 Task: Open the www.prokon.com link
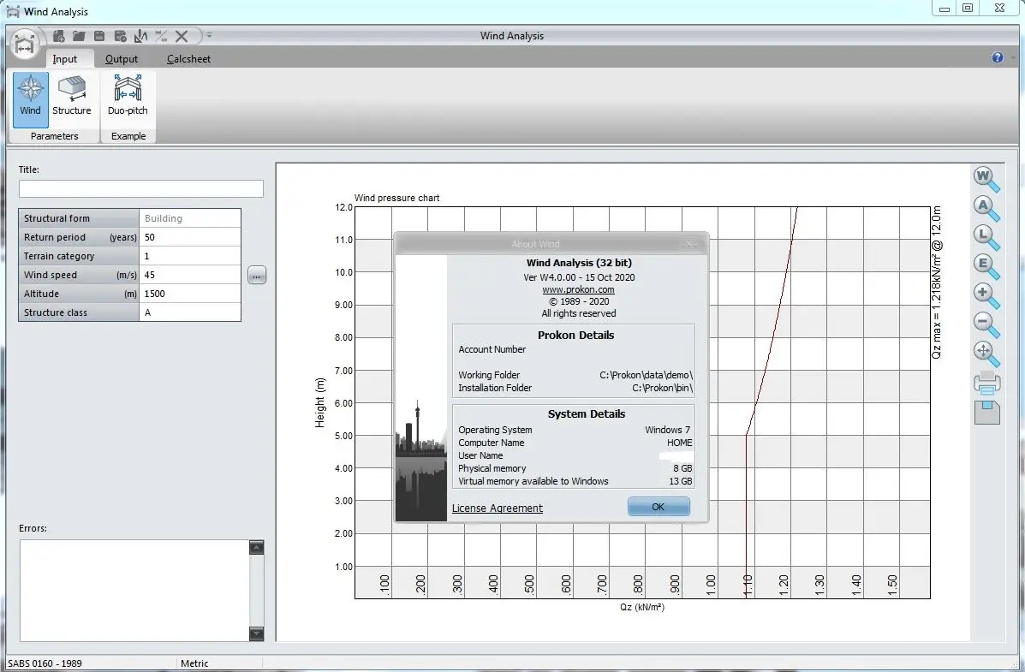click(x=579, y=289)
